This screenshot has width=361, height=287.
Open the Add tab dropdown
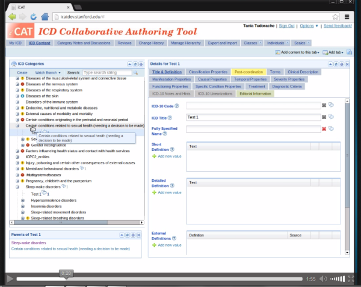tap(333, 52)
